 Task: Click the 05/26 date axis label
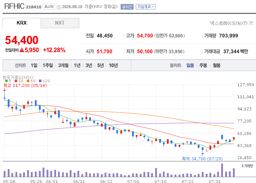[36, 182]
